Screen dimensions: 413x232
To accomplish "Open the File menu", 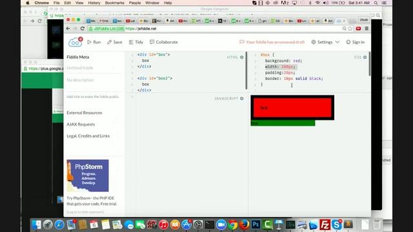I will (56, 3).
